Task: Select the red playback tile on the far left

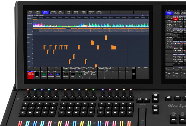Action: point(30,75)
